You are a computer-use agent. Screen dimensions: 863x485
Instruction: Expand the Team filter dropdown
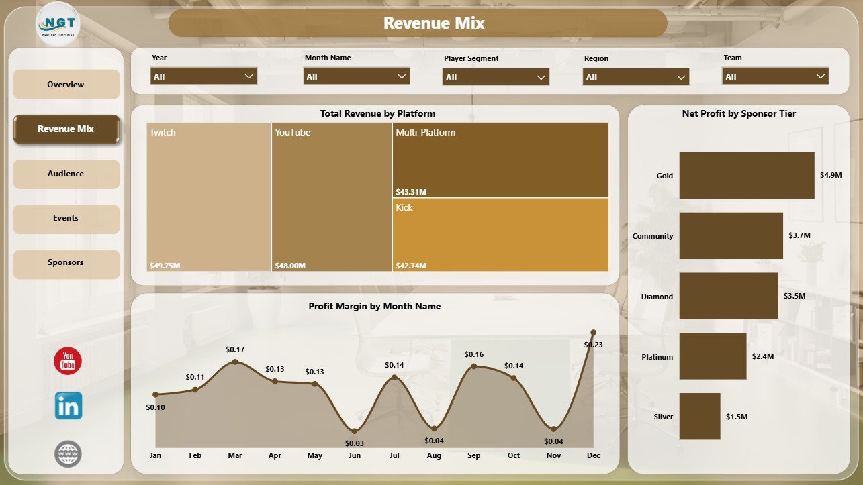(x=776, y=76)
